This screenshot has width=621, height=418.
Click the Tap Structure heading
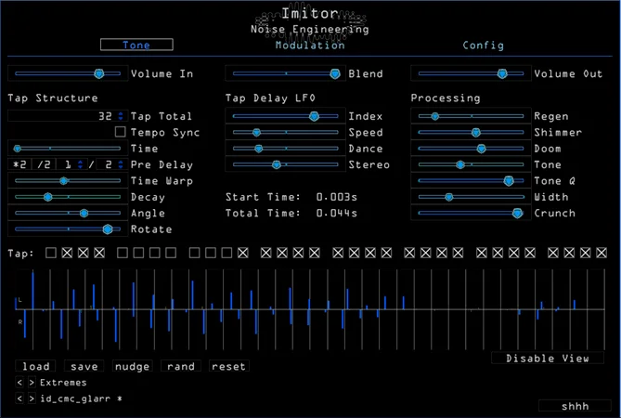[x=53, y=98]
